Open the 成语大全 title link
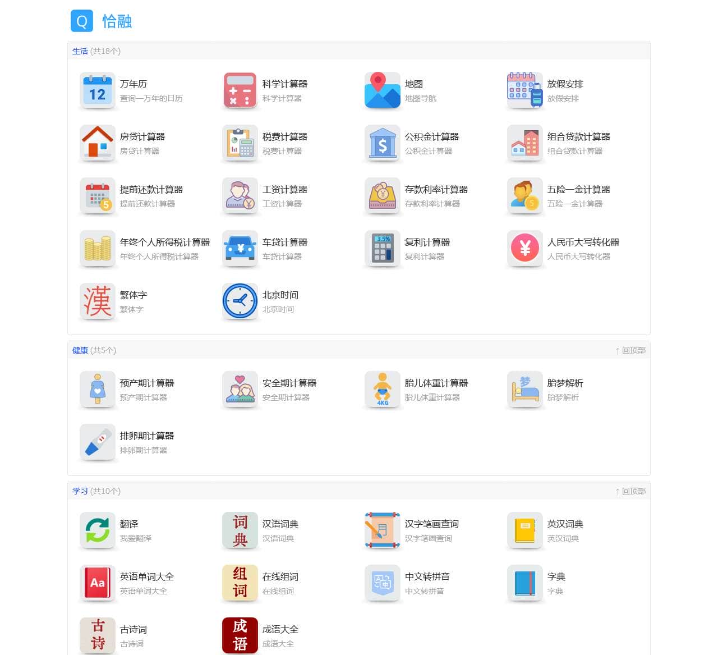Viewport: 718px width, 655px height. pyautogui.click(x=280, y=629)
